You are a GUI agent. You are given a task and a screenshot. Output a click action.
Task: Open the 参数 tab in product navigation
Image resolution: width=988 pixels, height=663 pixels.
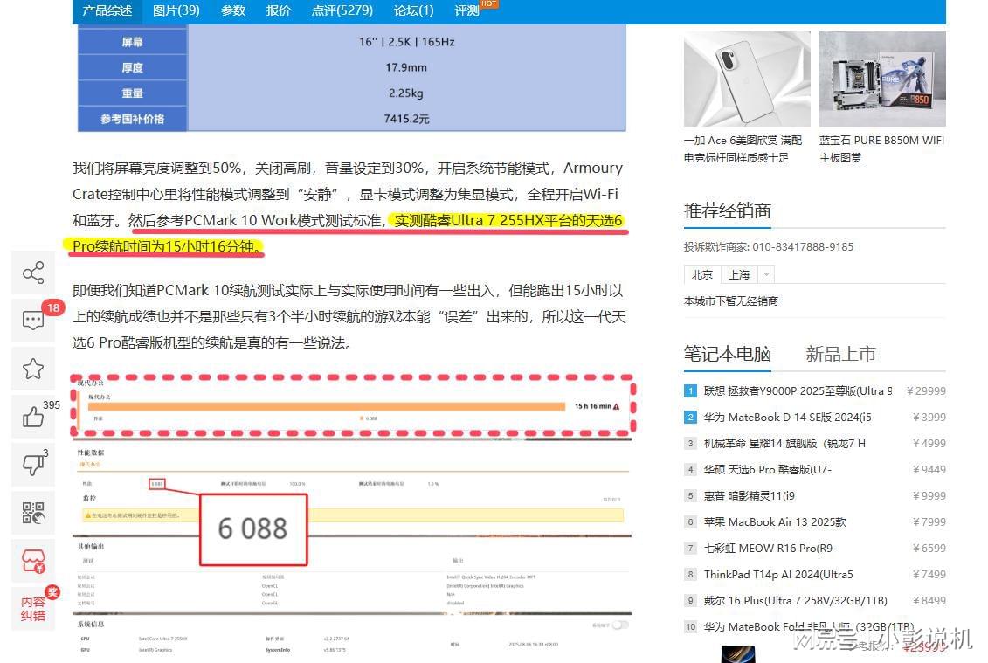233,10
